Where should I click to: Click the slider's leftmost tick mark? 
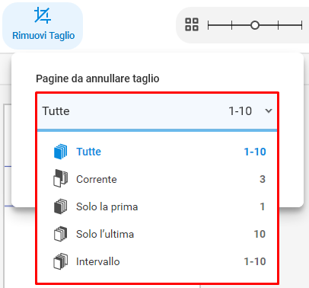(x=208, y=25)
